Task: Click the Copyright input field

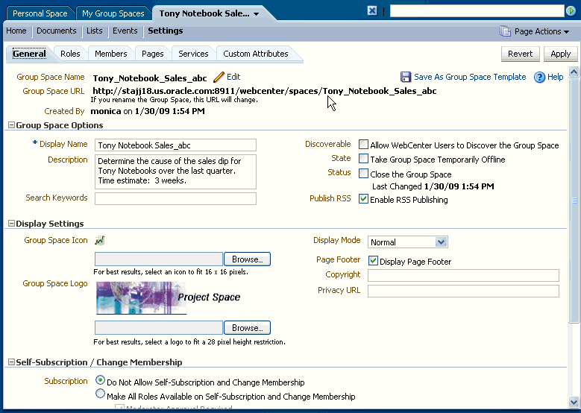Action: (463, 275)
